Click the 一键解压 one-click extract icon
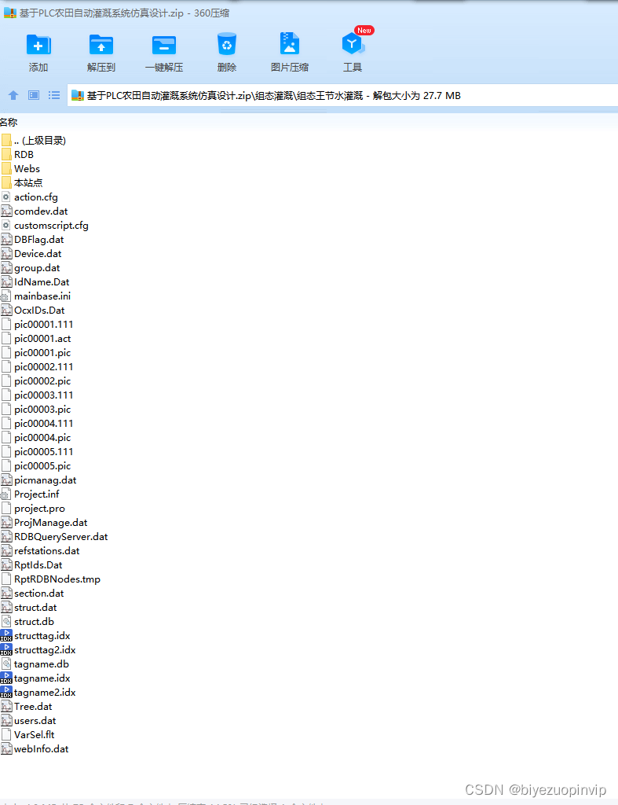 (x=164, y=45)
